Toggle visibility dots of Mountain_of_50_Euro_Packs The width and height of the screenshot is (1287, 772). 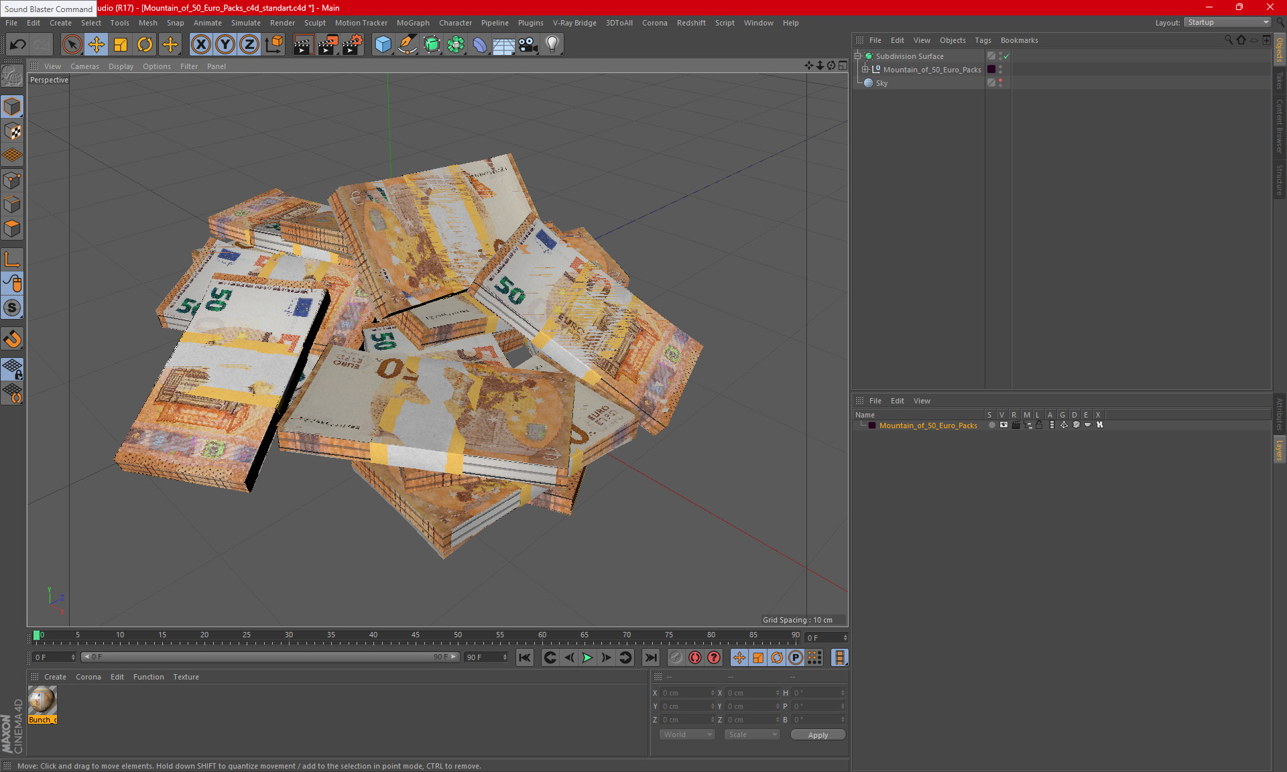coord(1001,69)
